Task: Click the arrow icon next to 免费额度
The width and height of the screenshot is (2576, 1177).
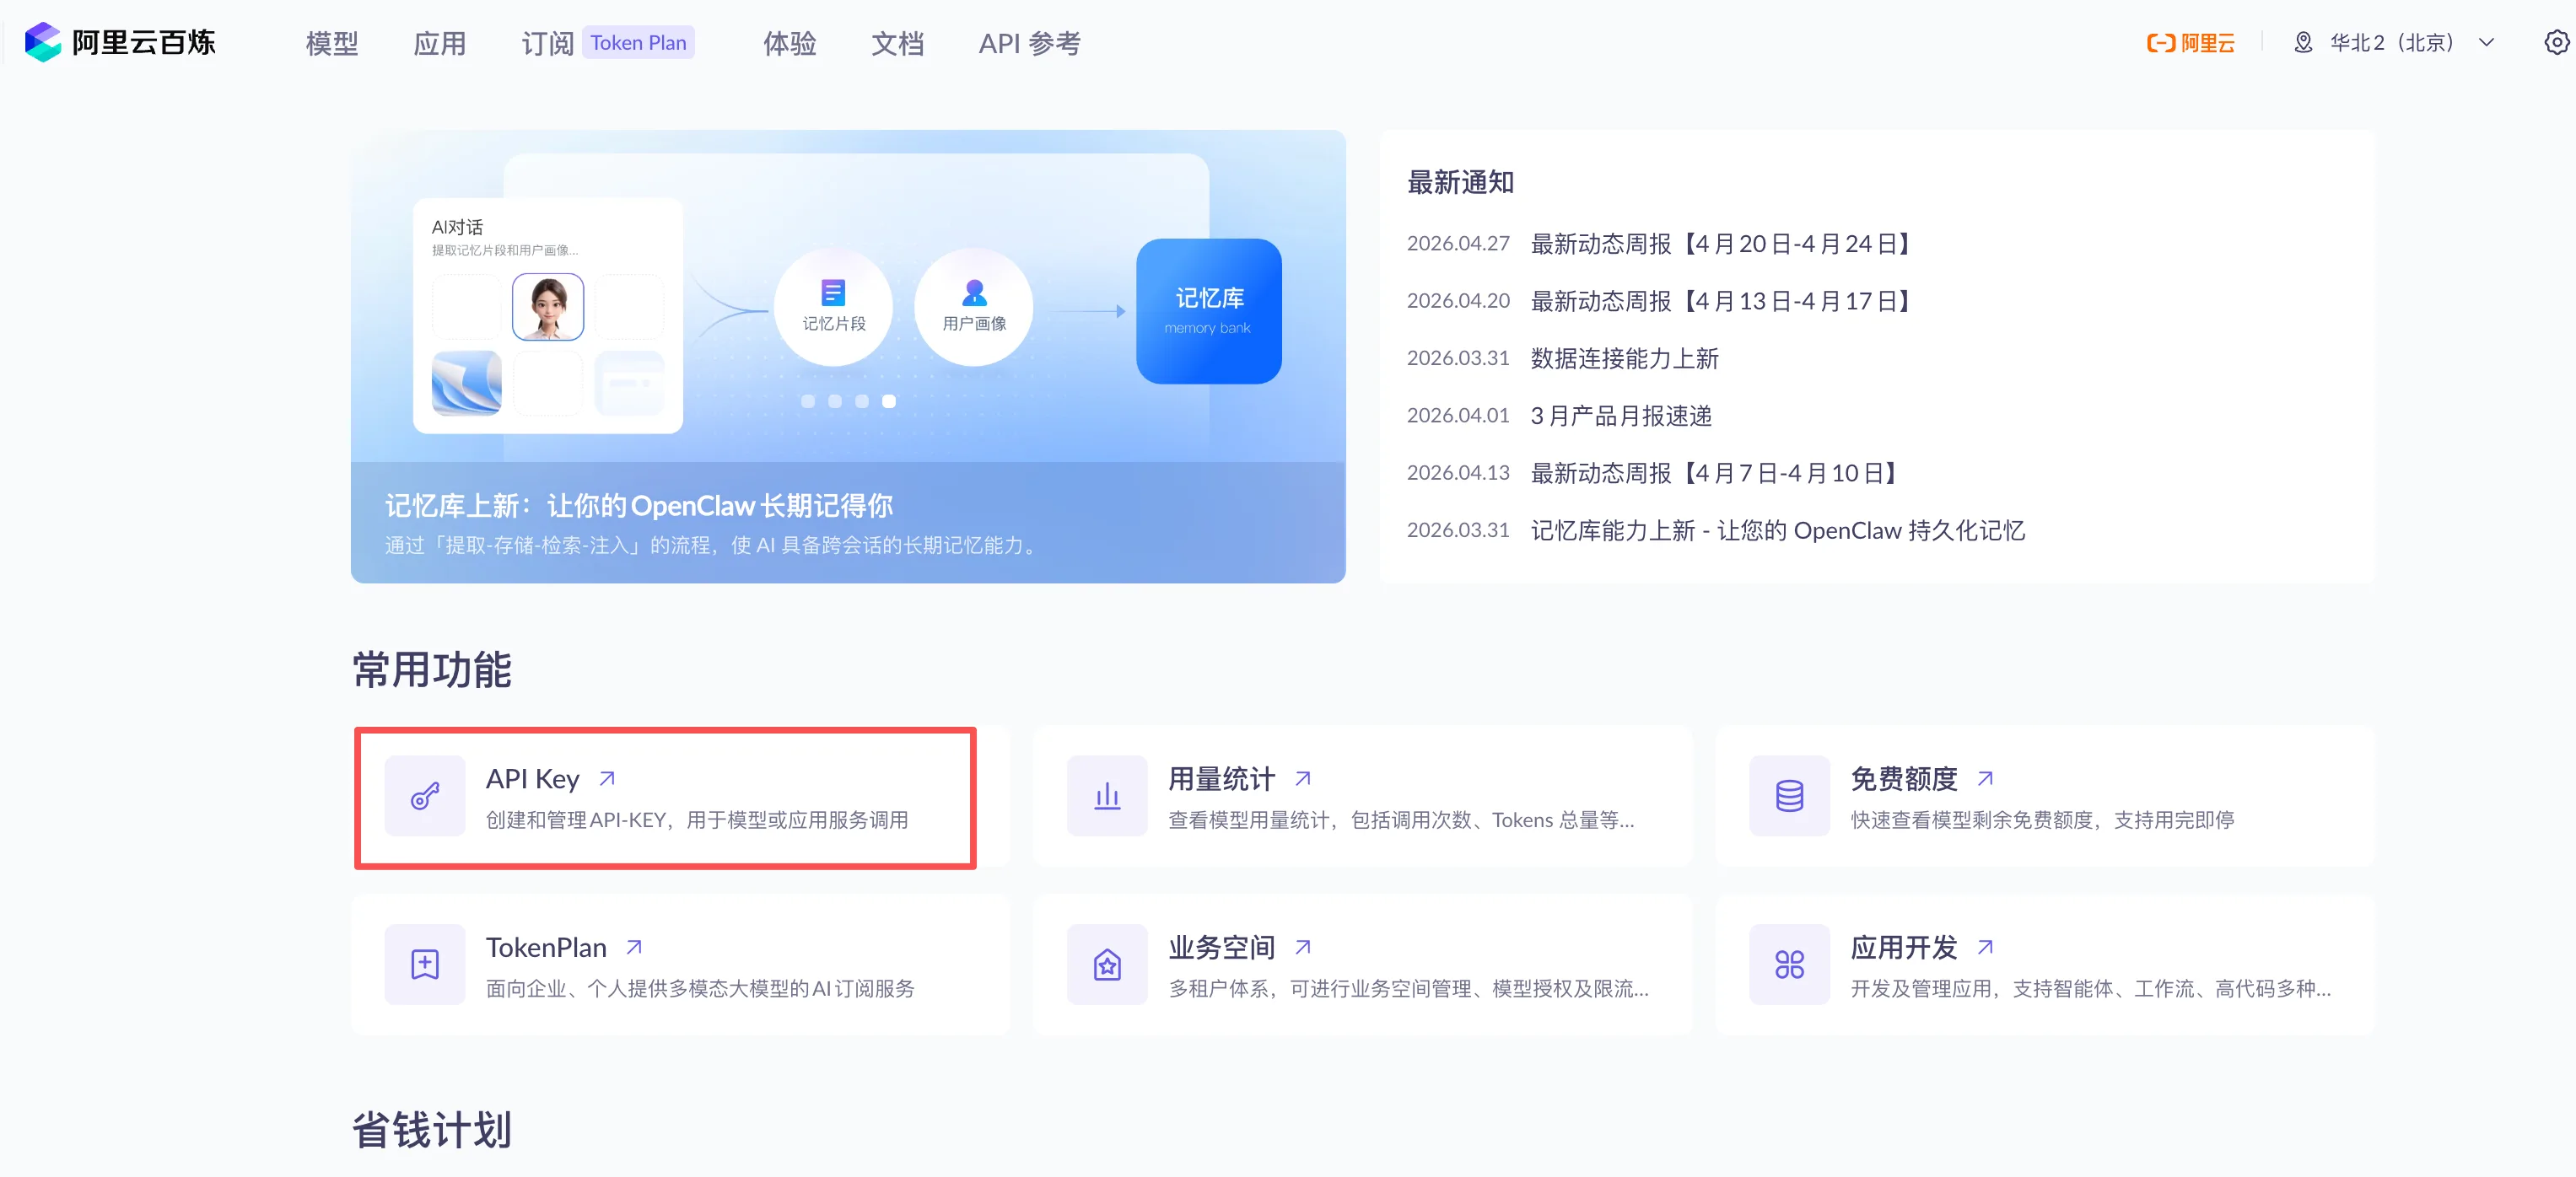Action: point(1985,778)
